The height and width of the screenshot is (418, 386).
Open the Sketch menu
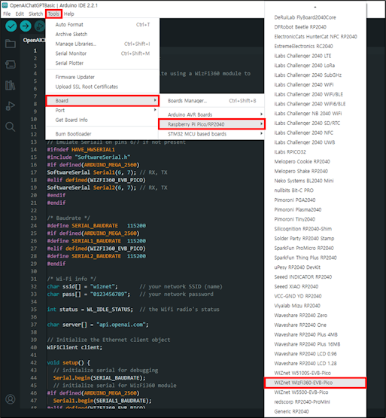point(35,14)
